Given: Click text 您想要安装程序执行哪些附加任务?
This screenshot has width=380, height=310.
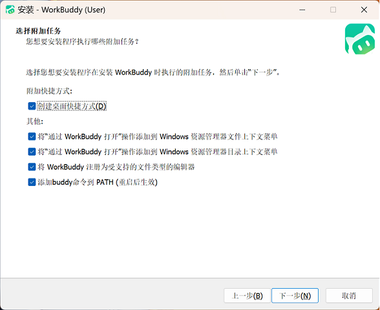Looking at the screenshot, I should coord(83,41).
